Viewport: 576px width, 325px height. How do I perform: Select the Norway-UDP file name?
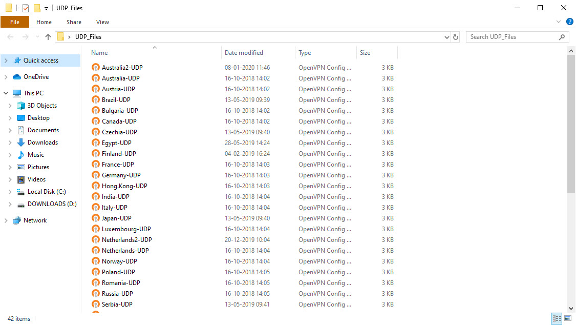(x=119, y=261)
